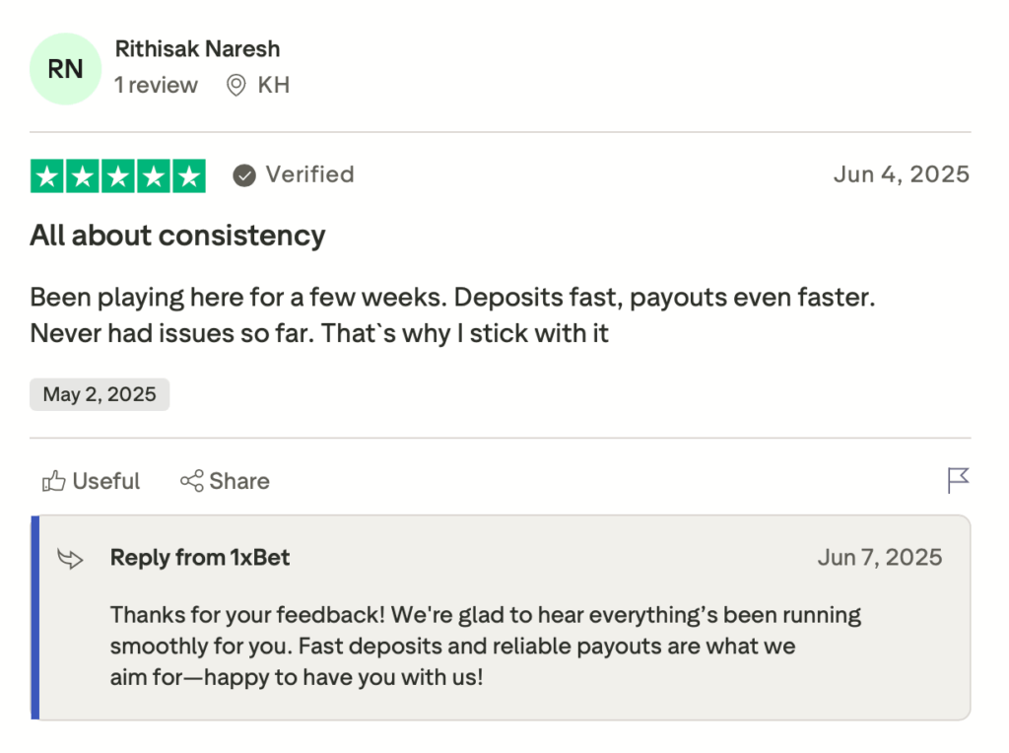Flag this review using flag icon
This screenshot has height=753, width=1009.
958,480
